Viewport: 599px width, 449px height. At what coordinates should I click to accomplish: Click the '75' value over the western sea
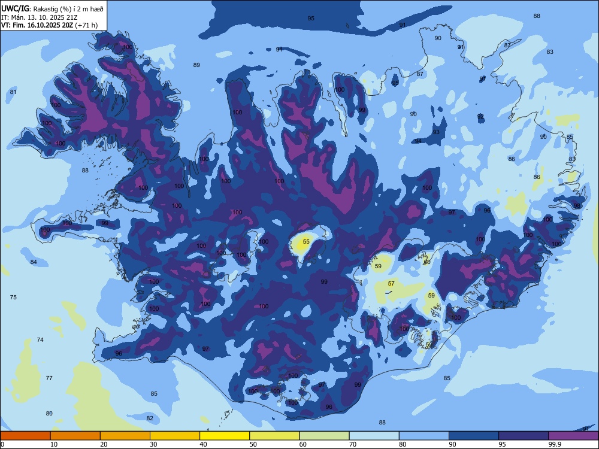(x=13, y=297)
